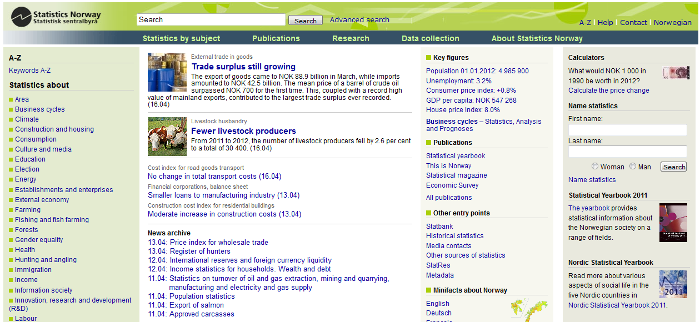The width and height of the screenshot is (700, 322).
Task: Click the banknote image in Calculators
Action: click(x=676, y=73)
